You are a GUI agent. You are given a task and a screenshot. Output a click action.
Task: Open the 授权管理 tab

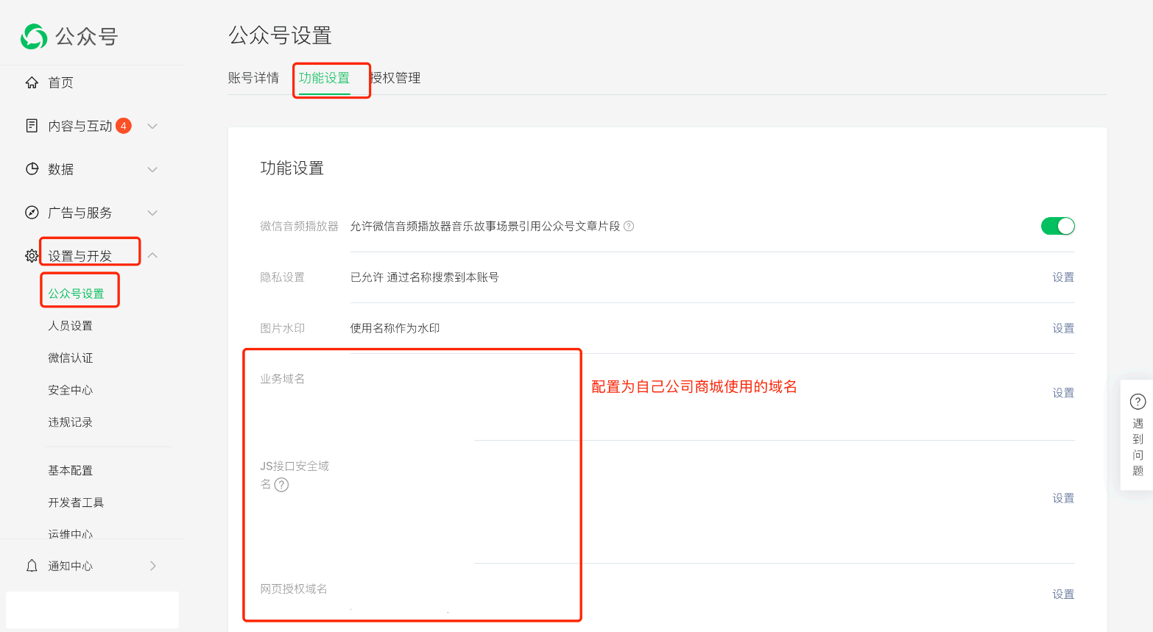coord(396,78)
